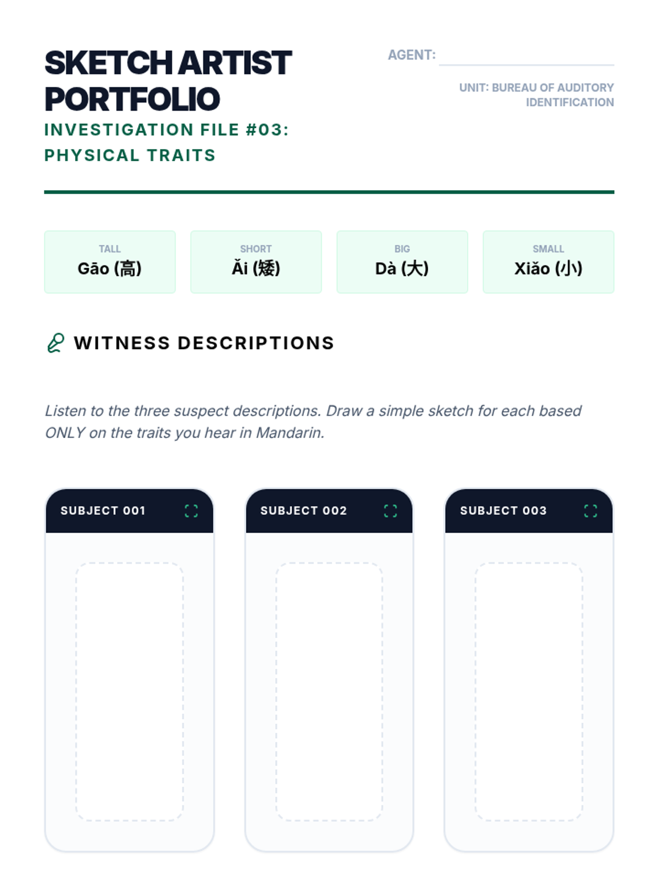Click inside the Subject 002 dashed sketch box
This screenshot has height=877, width=658.
click(329, 691)
